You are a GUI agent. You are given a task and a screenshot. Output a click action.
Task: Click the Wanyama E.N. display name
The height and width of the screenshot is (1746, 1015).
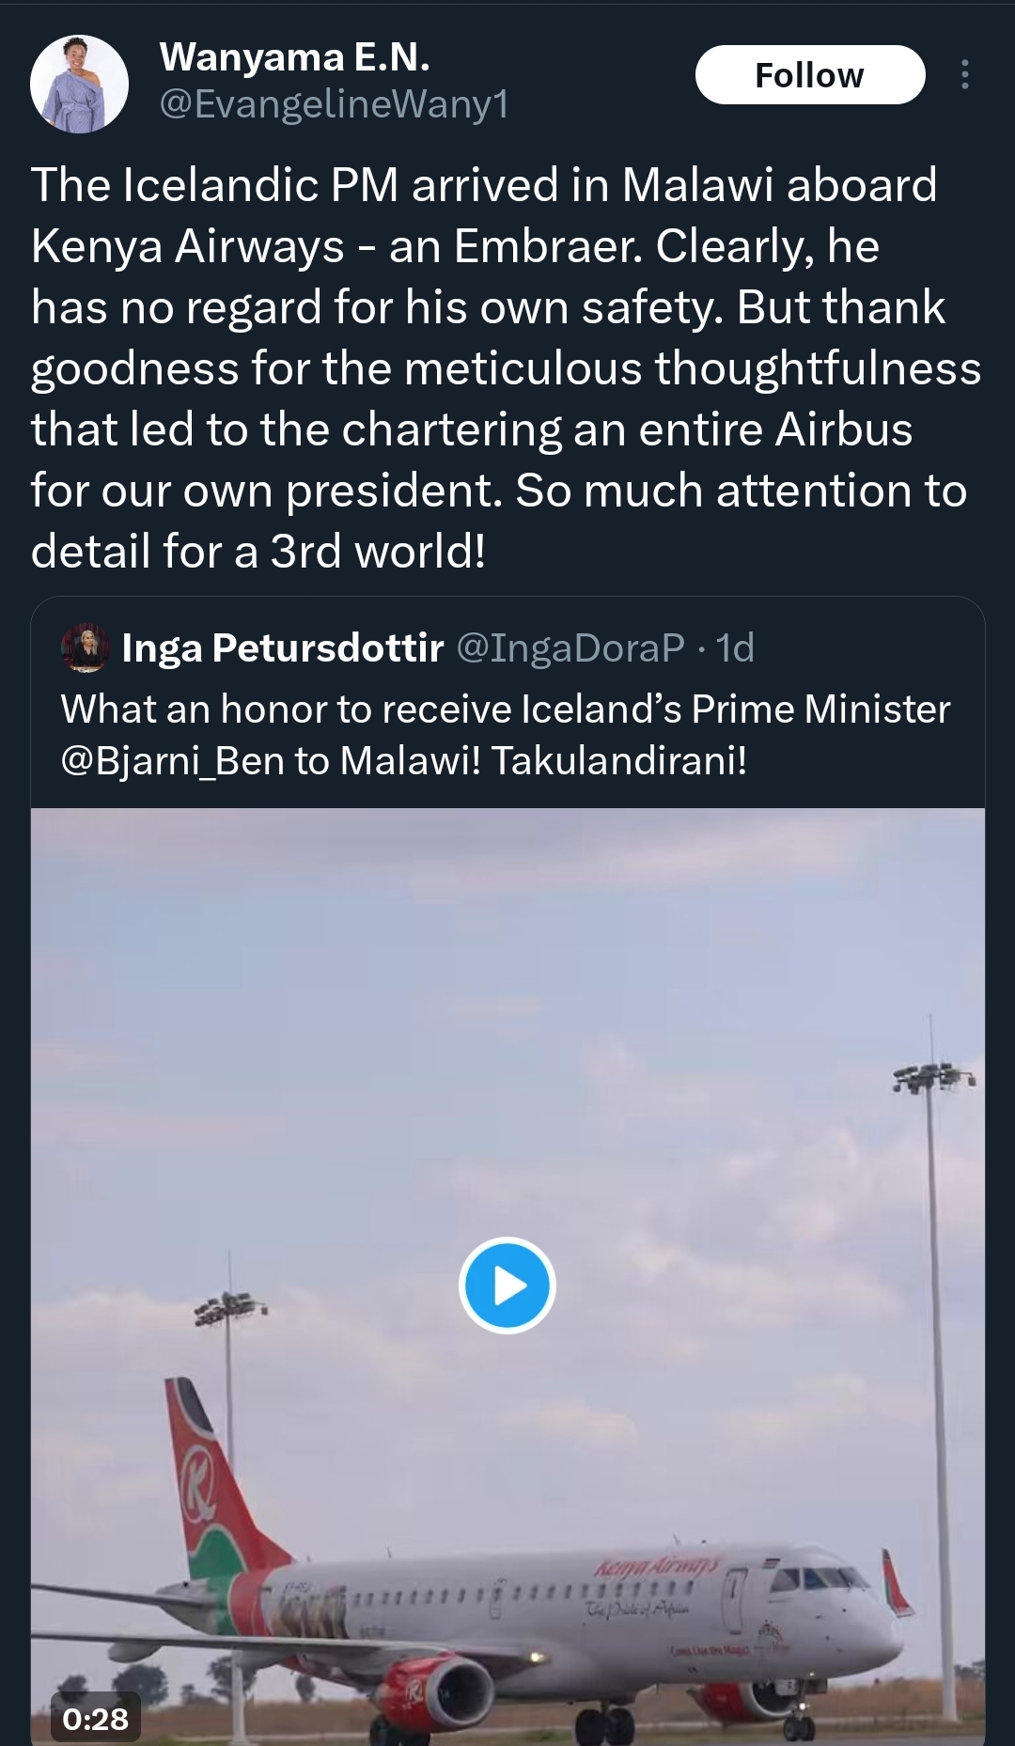click(295, 58)
